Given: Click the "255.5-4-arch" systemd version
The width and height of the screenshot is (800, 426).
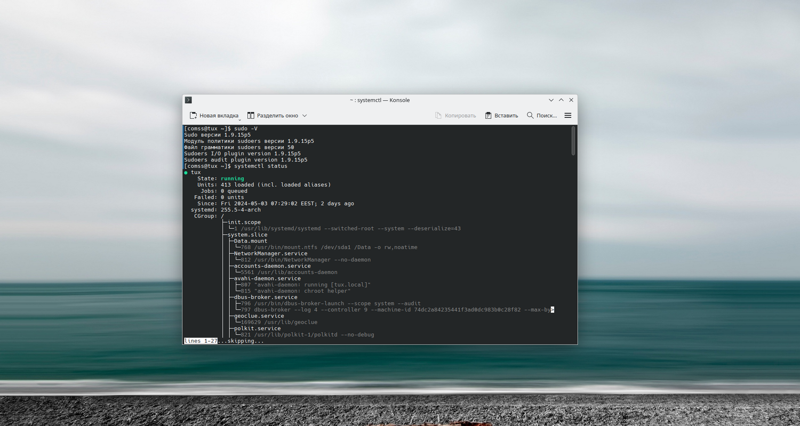Looking at the screenshot, I should click(241, 210).
